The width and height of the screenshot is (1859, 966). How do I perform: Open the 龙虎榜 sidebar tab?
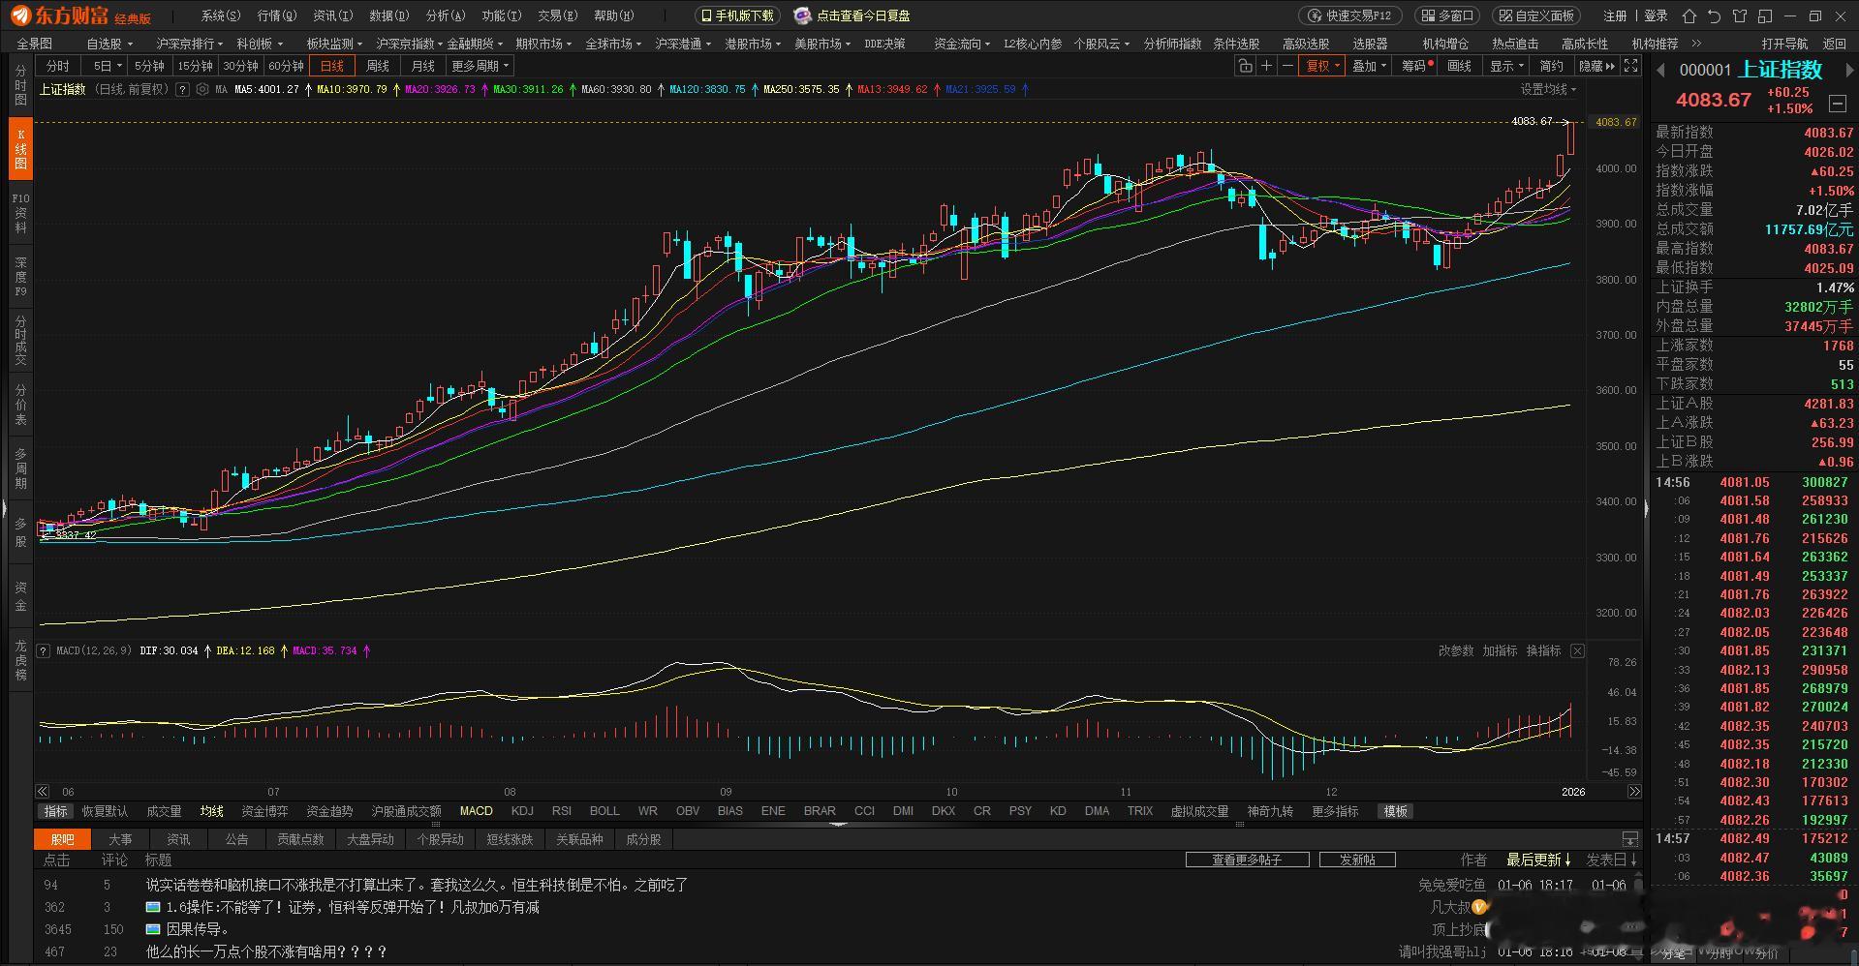[20, 660]
